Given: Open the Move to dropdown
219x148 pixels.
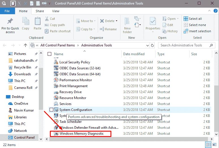Looking at the screenshot, I should (86, 21).
